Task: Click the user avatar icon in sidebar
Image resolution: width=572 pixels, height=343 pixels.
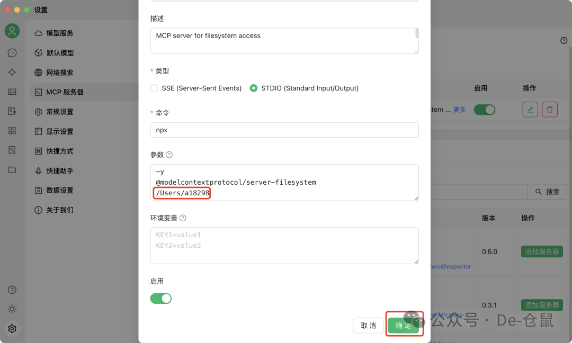Action: (x=12, y=31)
